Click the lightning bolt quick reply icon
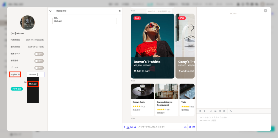The height and width of the screenshot is (138, 278). [124, 127]
